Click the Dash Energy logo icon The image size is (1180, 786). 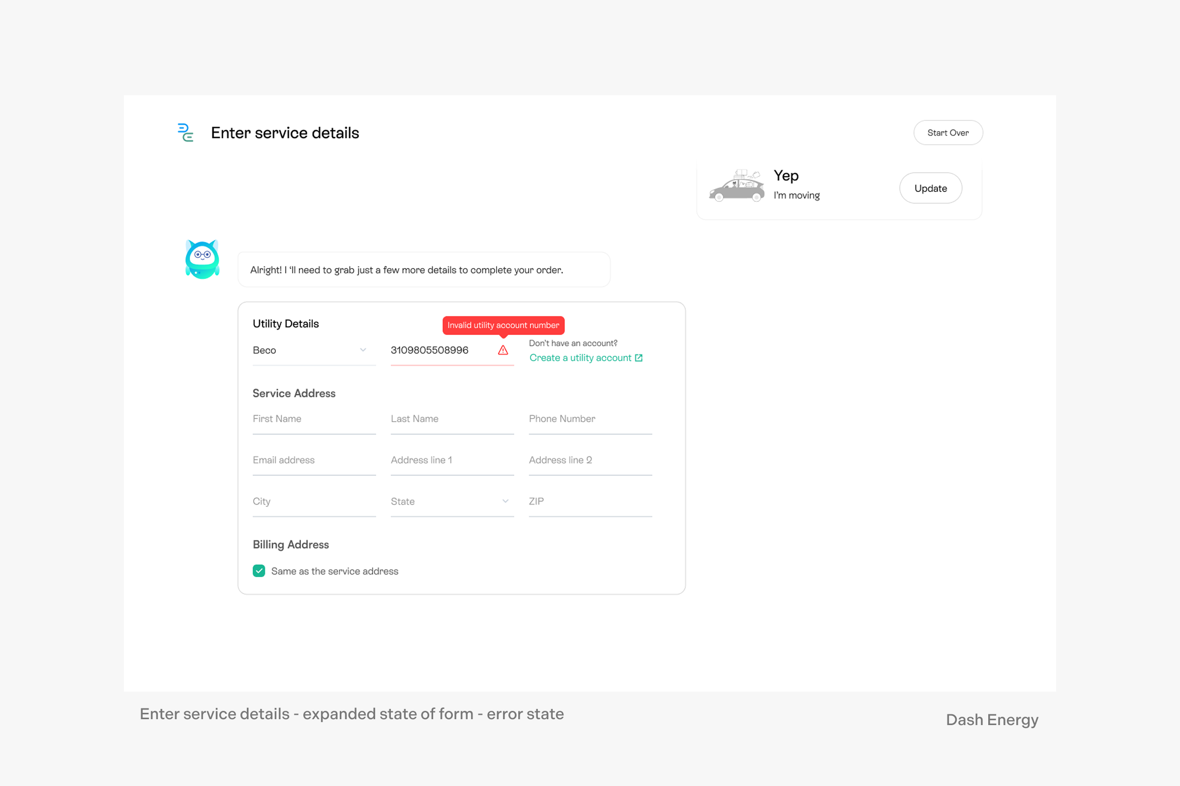[185, 133]
